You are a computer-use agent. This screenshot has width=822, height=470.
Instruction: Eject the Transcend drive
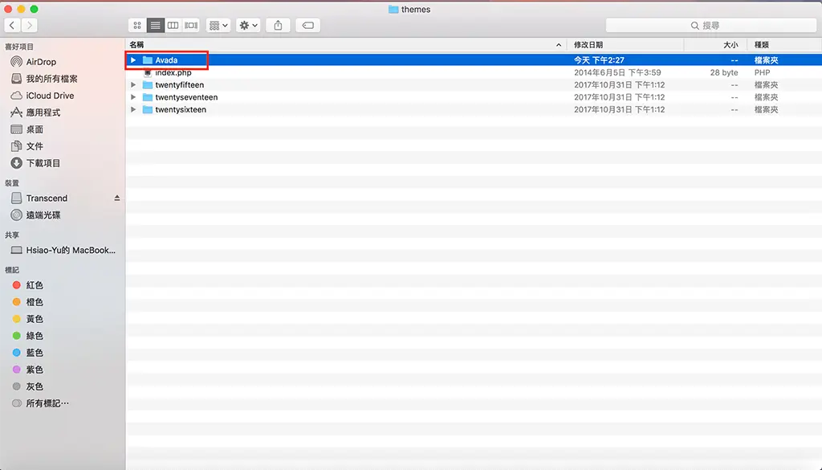point(117,198)
